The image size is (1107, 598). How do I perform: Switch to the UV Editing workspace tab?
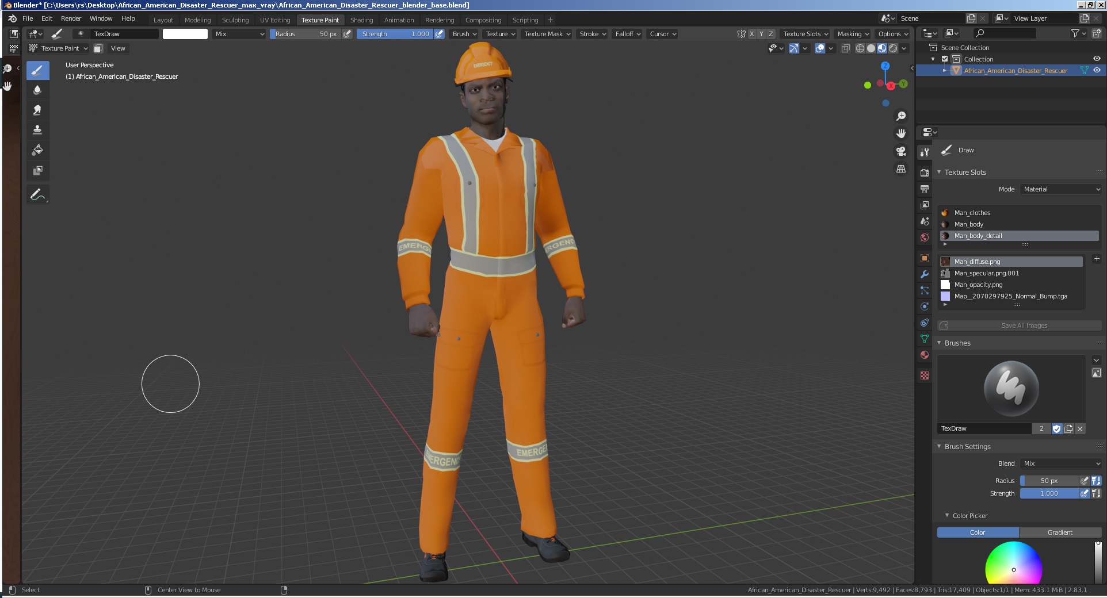[x=275, y=20]
